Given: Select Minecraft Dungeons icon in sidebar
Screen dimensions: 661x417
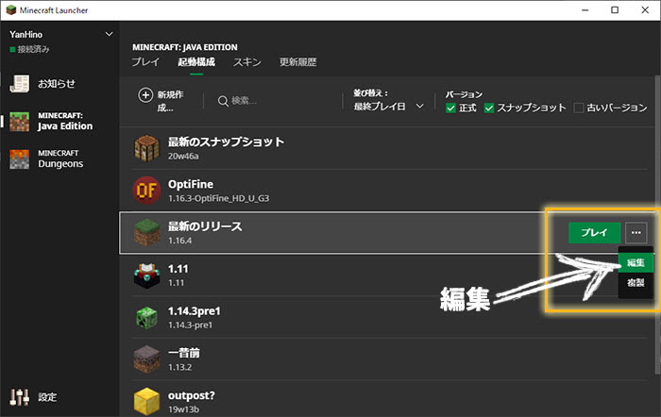Looking at the screenshot, I should tap(20, 159).
